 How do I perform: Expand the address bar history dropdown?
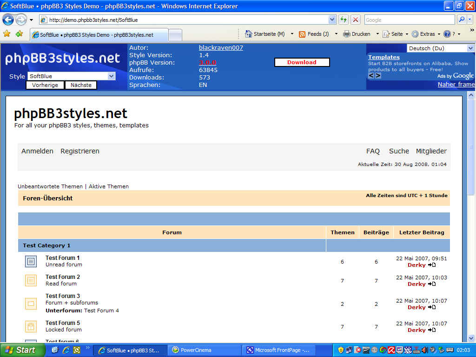[x=332, y=20]
